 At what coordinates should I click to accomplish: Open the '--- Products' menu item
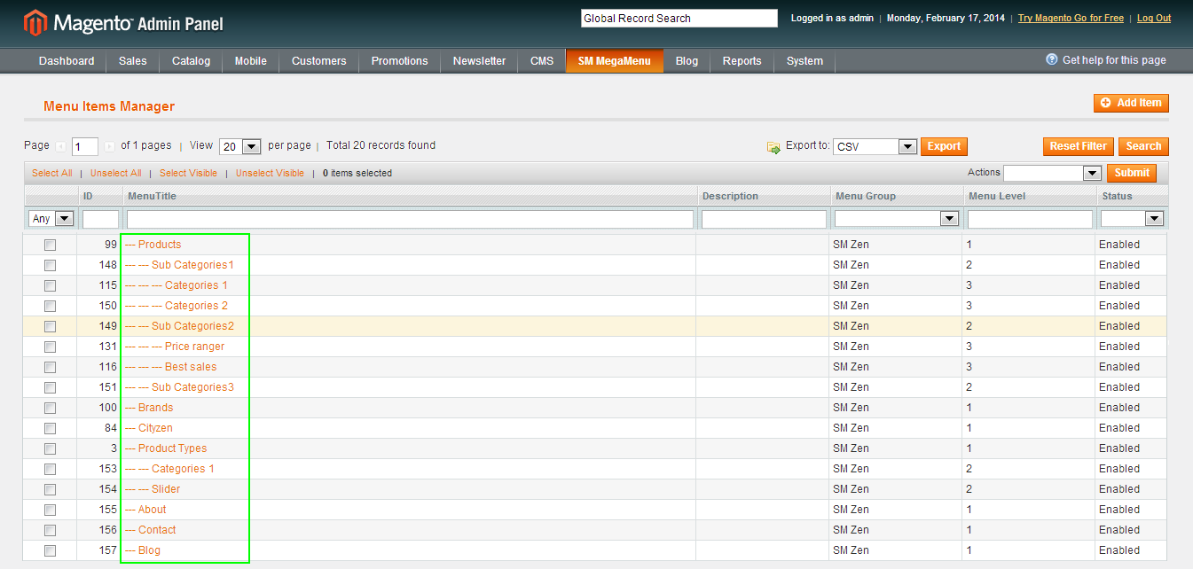[153, 245]
